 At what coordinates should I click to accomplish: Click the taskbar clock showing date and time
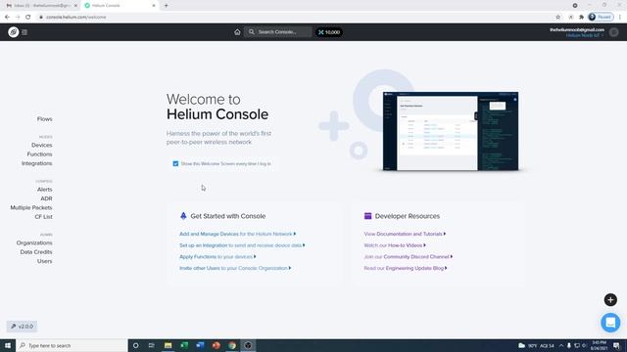point(599,345)
